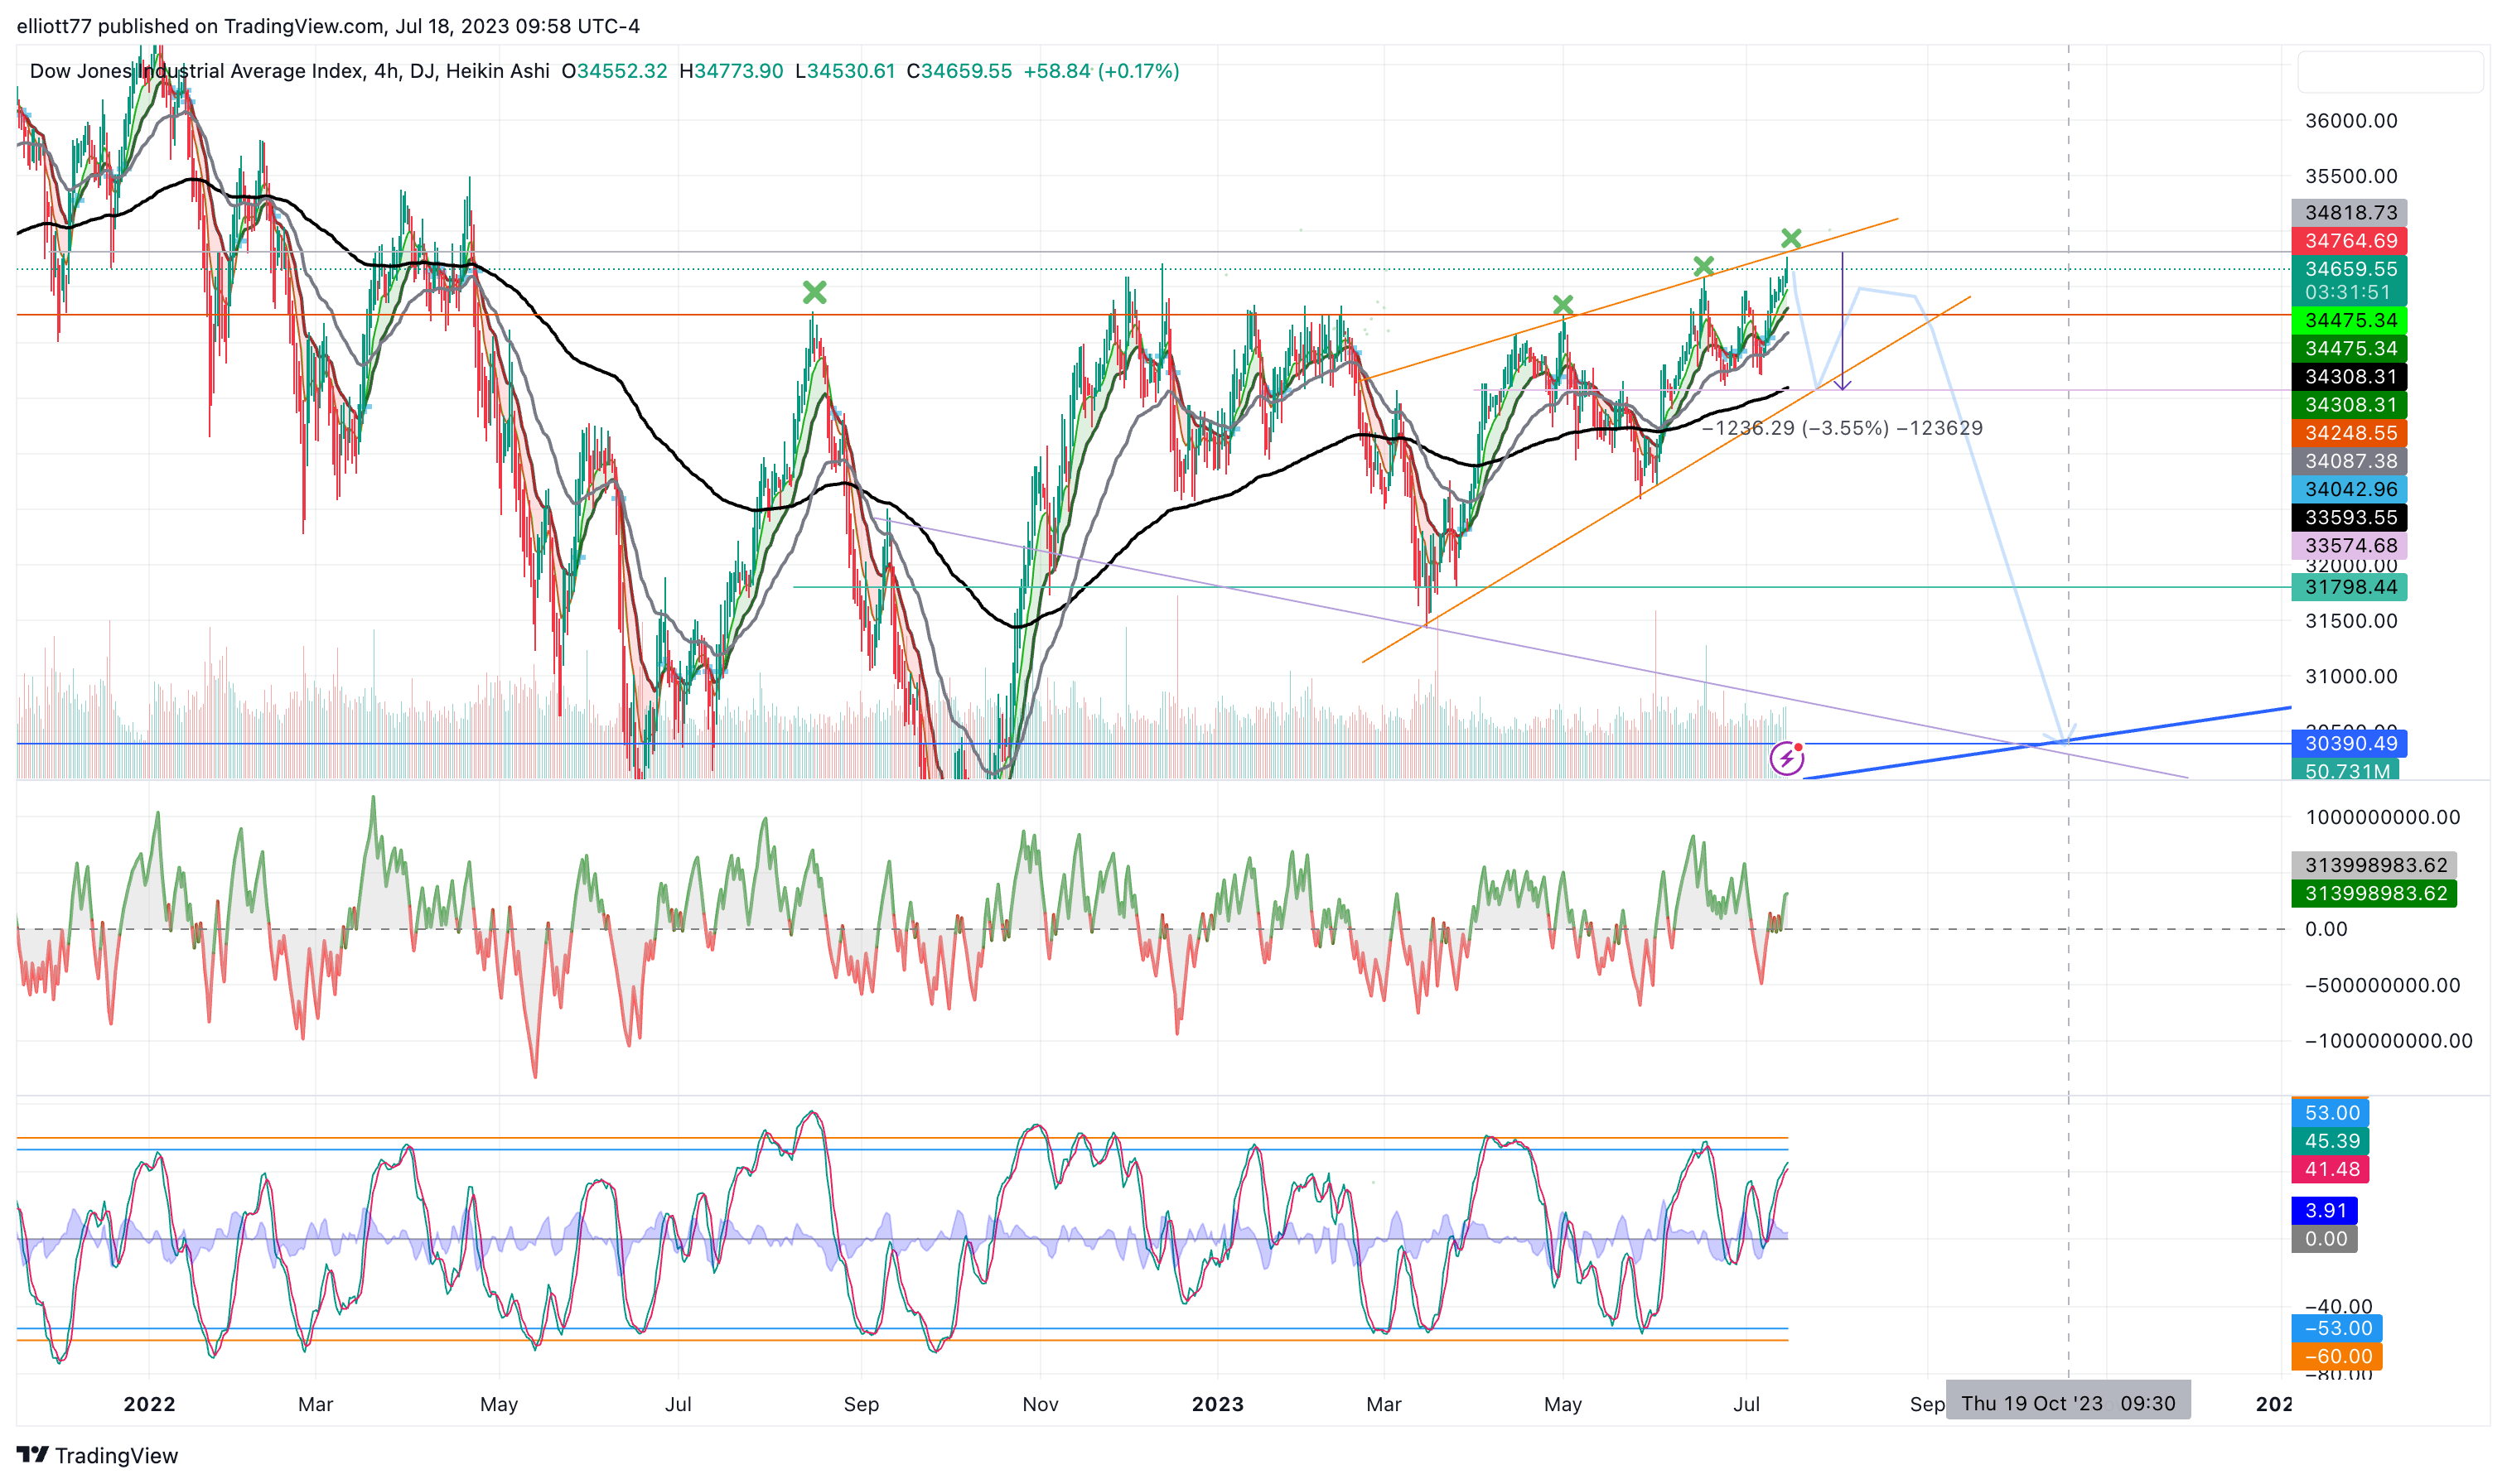Screen dimensions: 2507x1484
Task: Click the 31500.00 price axis label
Action: click(2351, 621)
